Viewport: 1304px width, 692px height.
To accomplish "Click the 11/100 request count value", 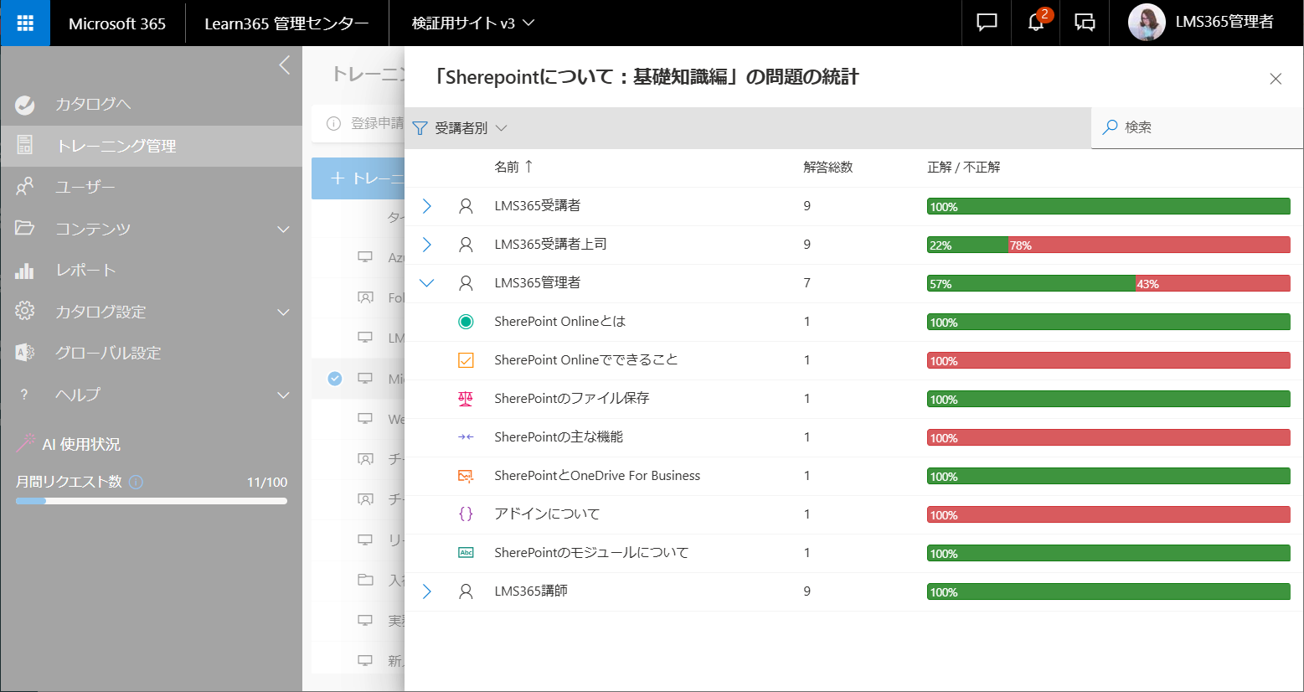I will pyautogui.click(x=267, y=482).
